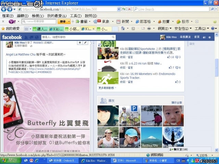Click in the Facebook search input field
The width and height of the screenshot is (219, 164).
(x=77, y=37)
